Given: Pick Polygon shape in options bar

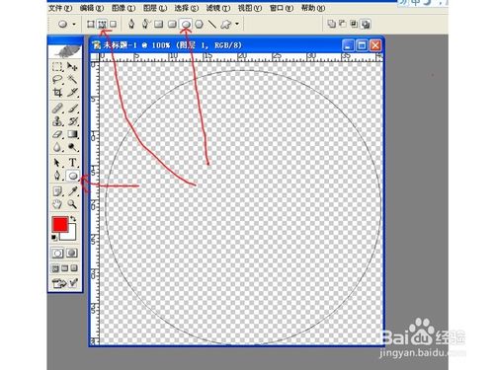Looking at the screenshot, I should pos(199,24).
